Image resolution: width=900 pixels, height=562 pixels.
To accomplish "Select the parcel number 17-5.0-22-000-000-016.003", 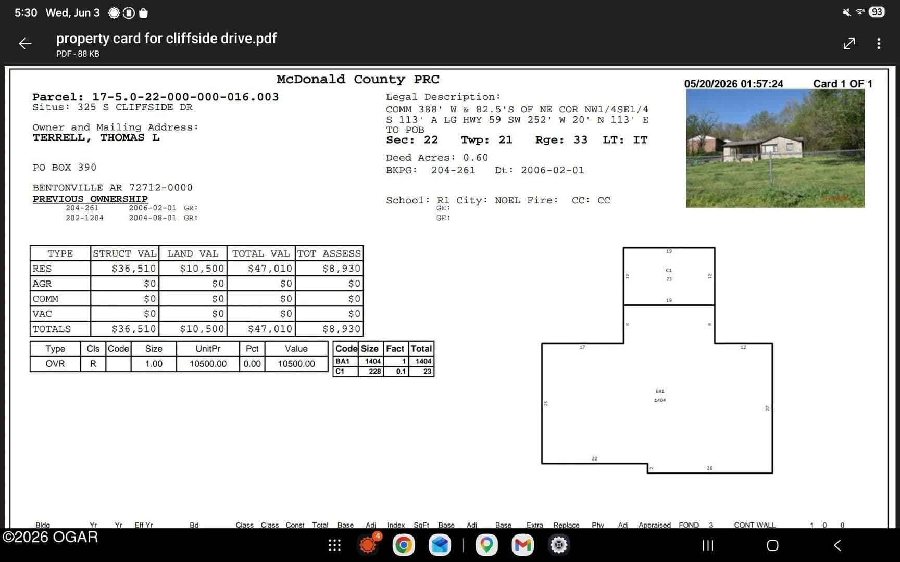I will 185,97.
